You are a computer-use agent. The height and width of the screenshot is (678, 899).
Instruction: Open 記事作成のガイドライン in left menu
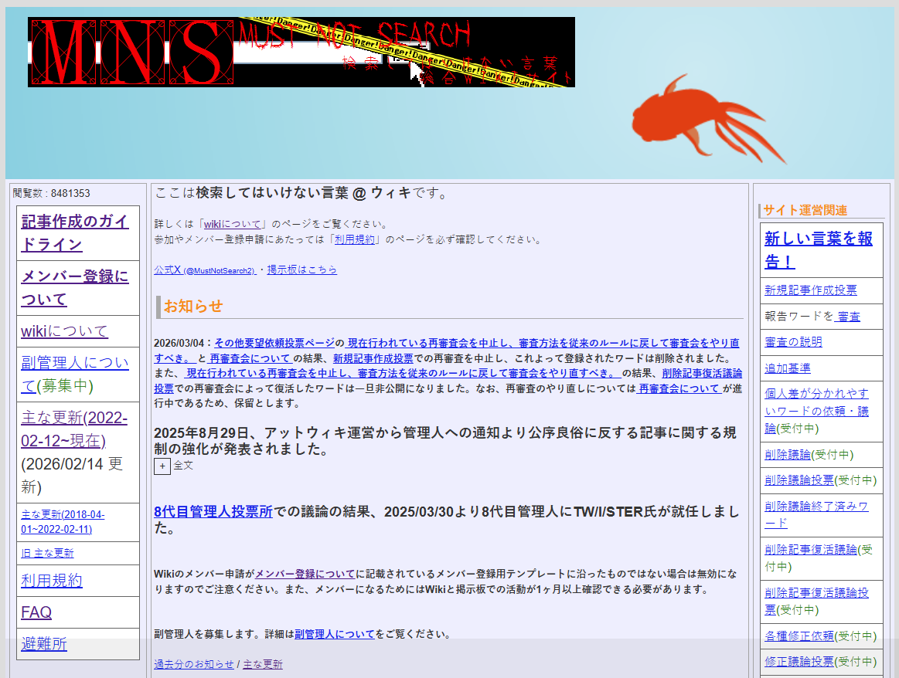75,233
